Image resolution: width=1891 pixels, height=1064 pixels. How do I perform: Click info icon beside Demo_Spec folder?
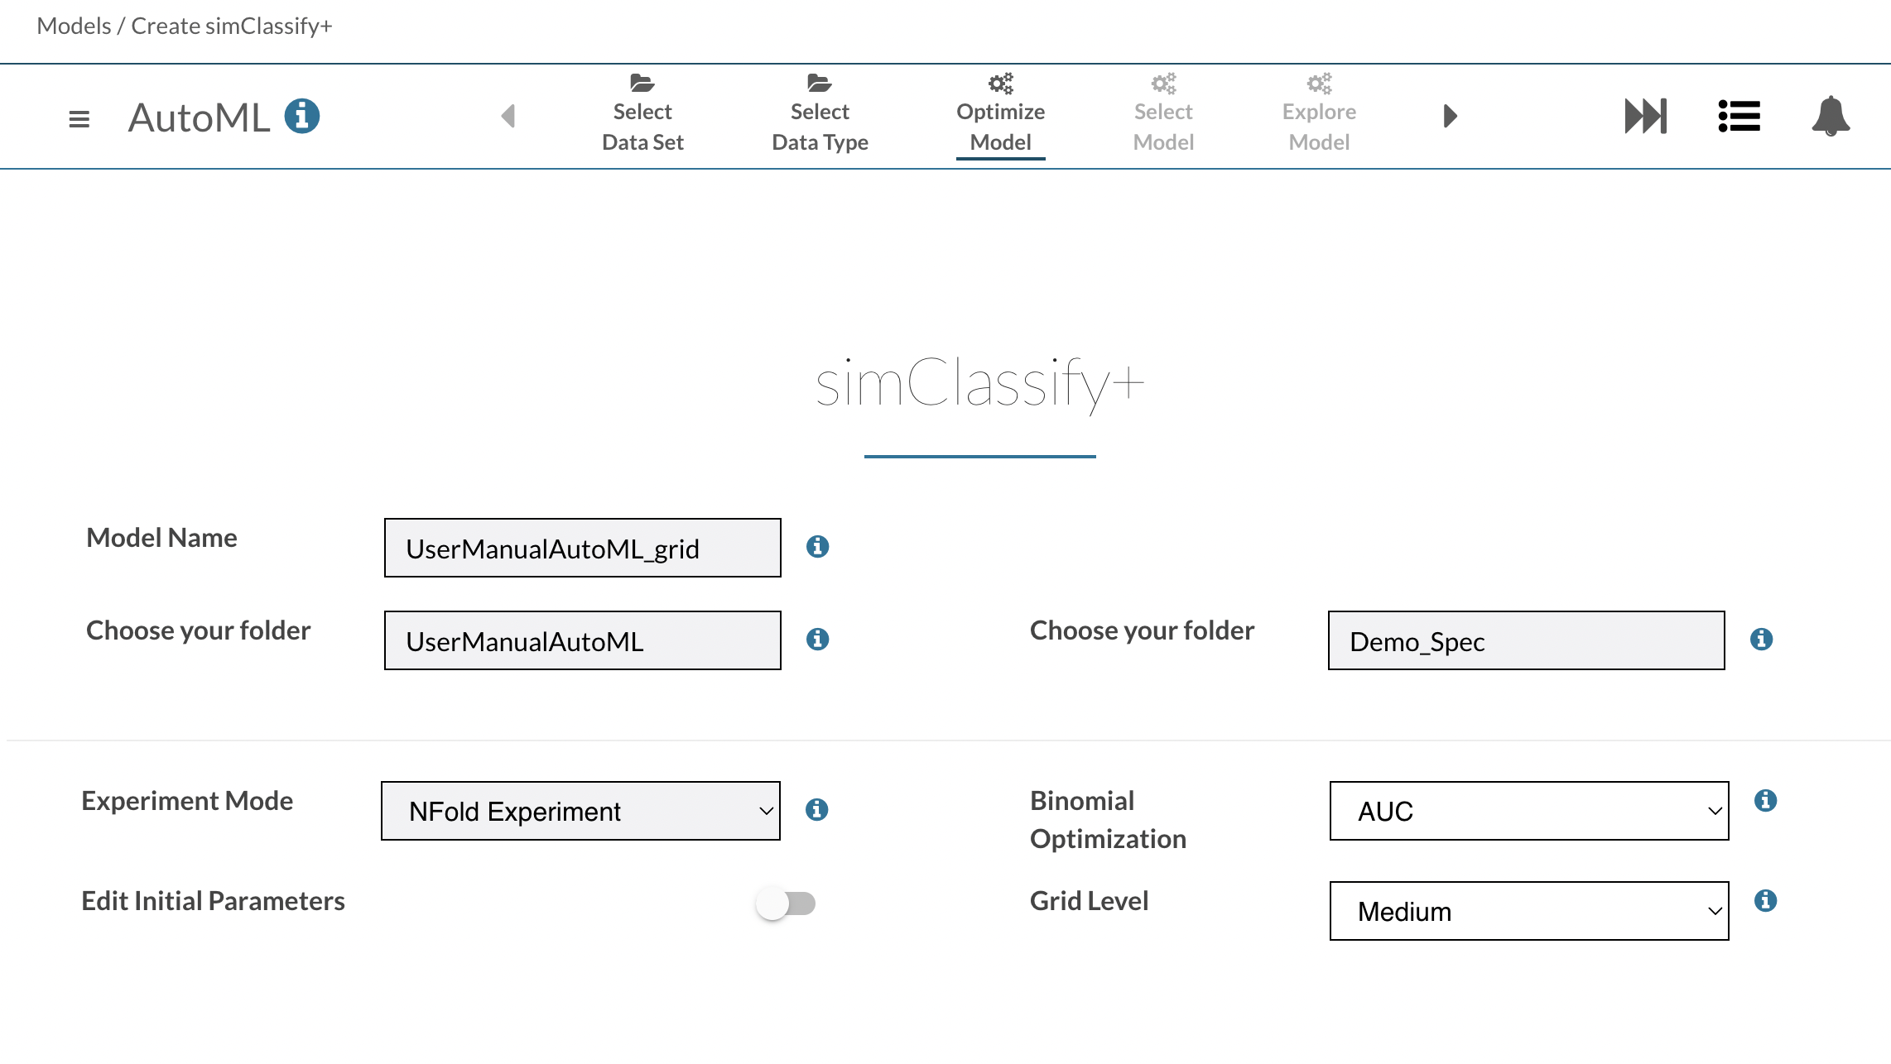coord(1761,640)
